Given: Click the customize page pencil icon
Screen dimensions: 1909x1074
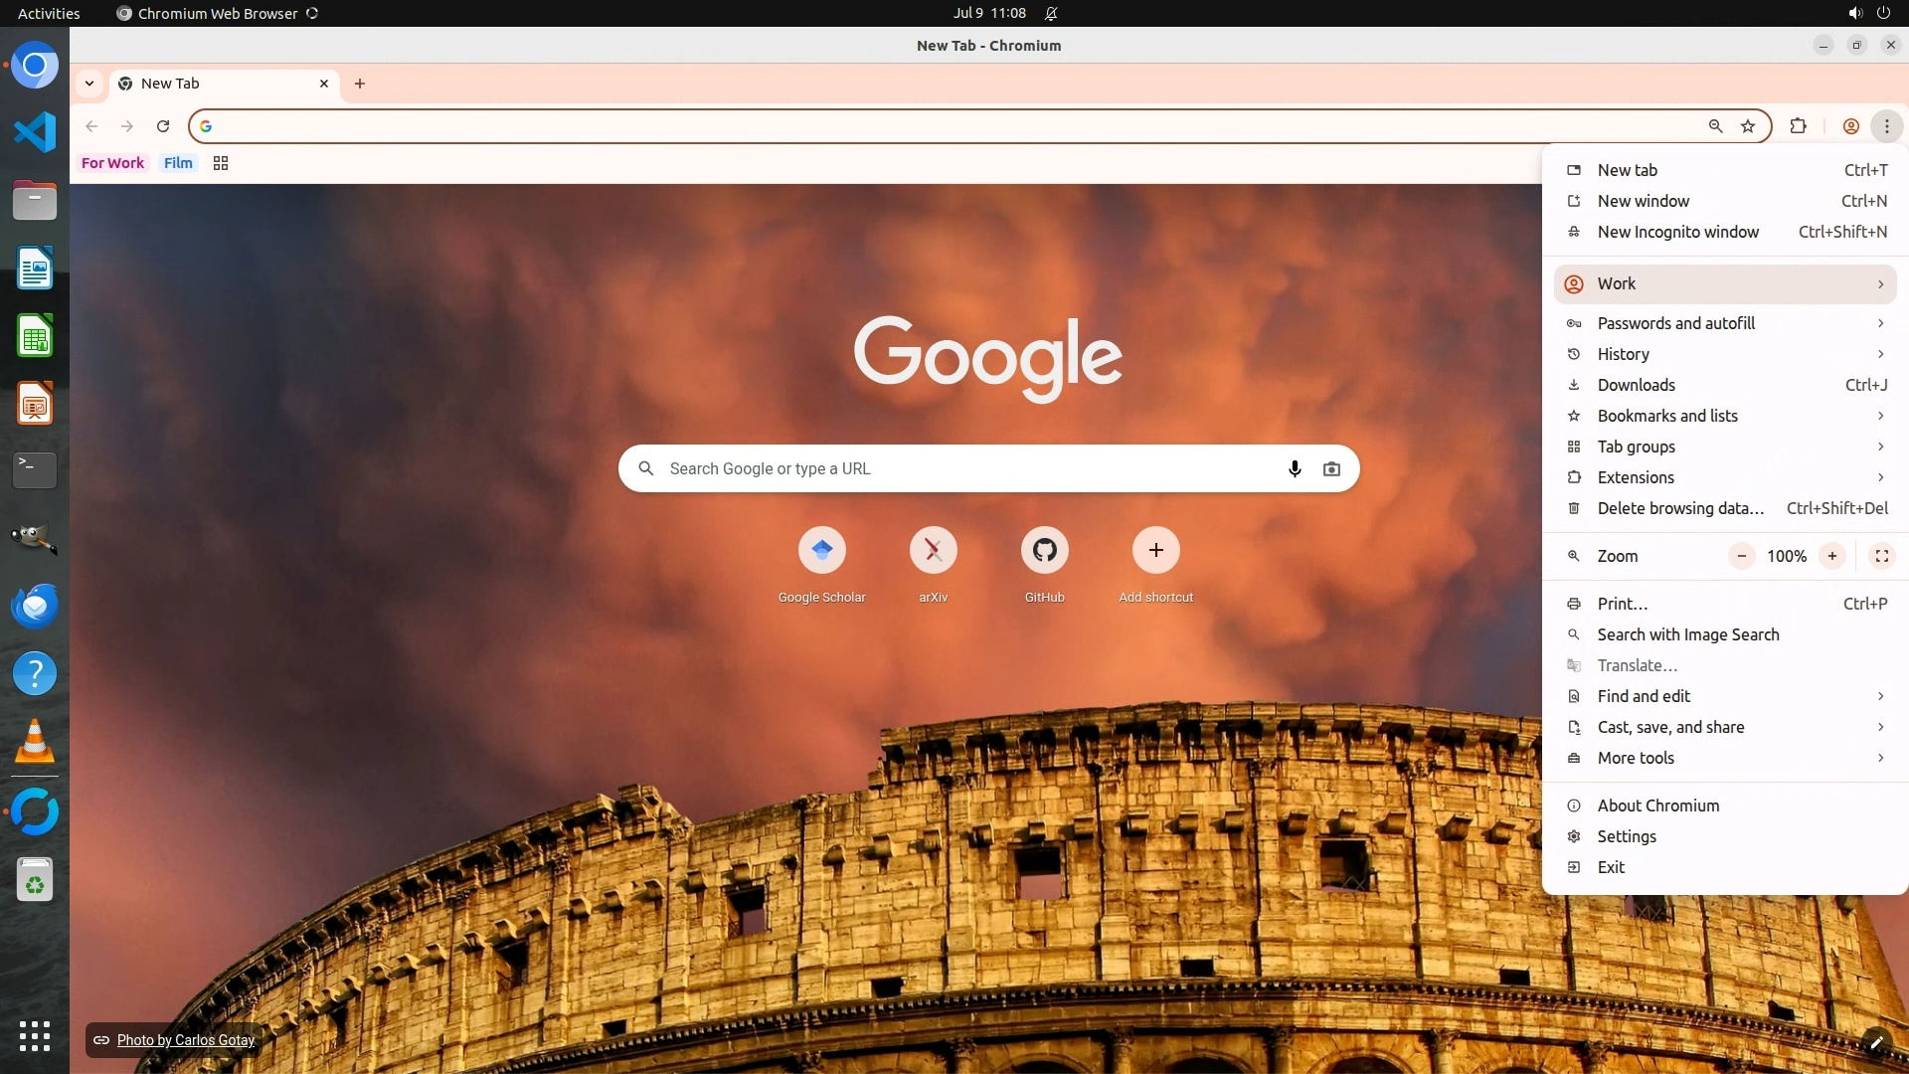Looking at the screenshot, I should click(1875, 1042).
